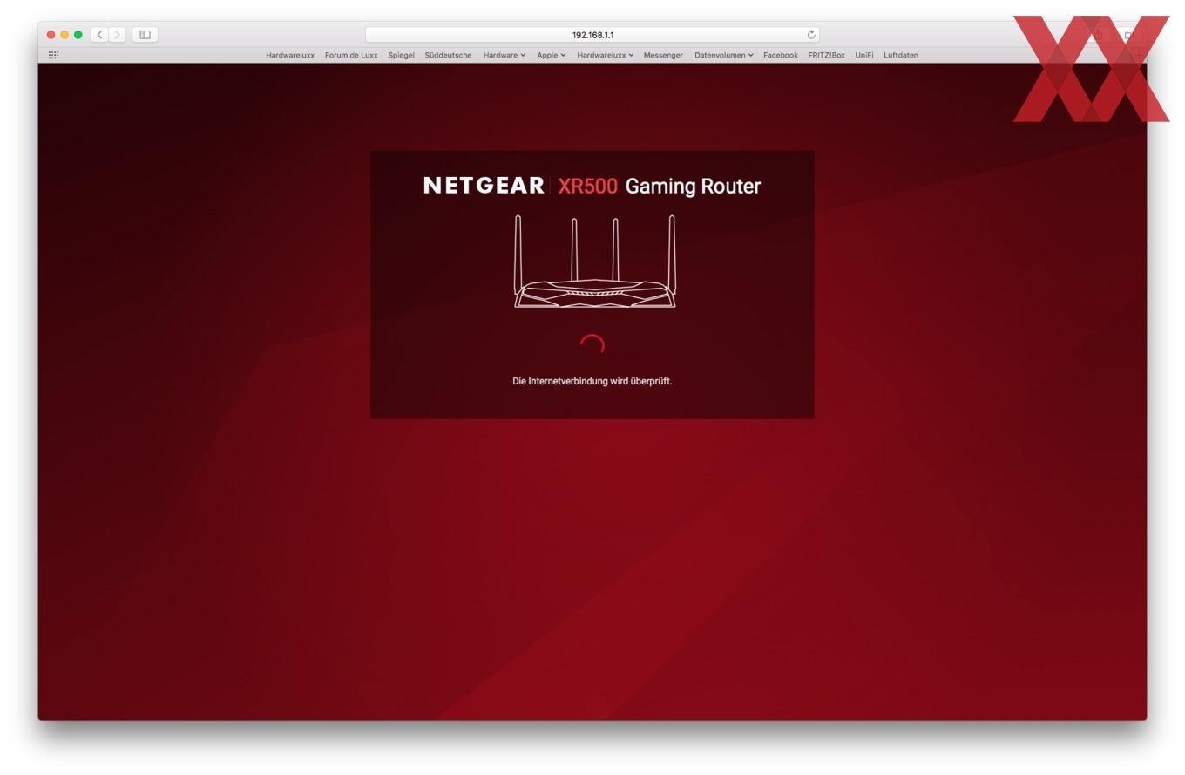The width and height of the screenshot is (1185, 775).
Task: Open the Süddeutsche bookmark
Action: (x=448, y=55)
